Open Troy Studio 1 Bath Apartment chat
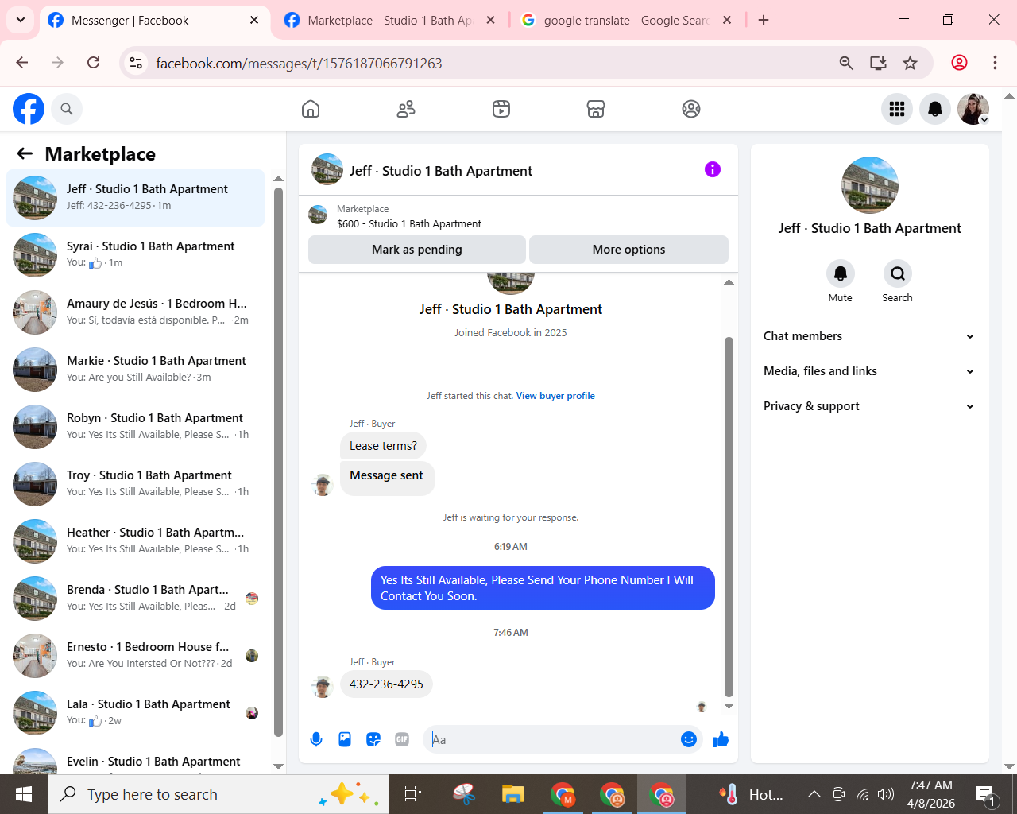 (x=135, y=484)
